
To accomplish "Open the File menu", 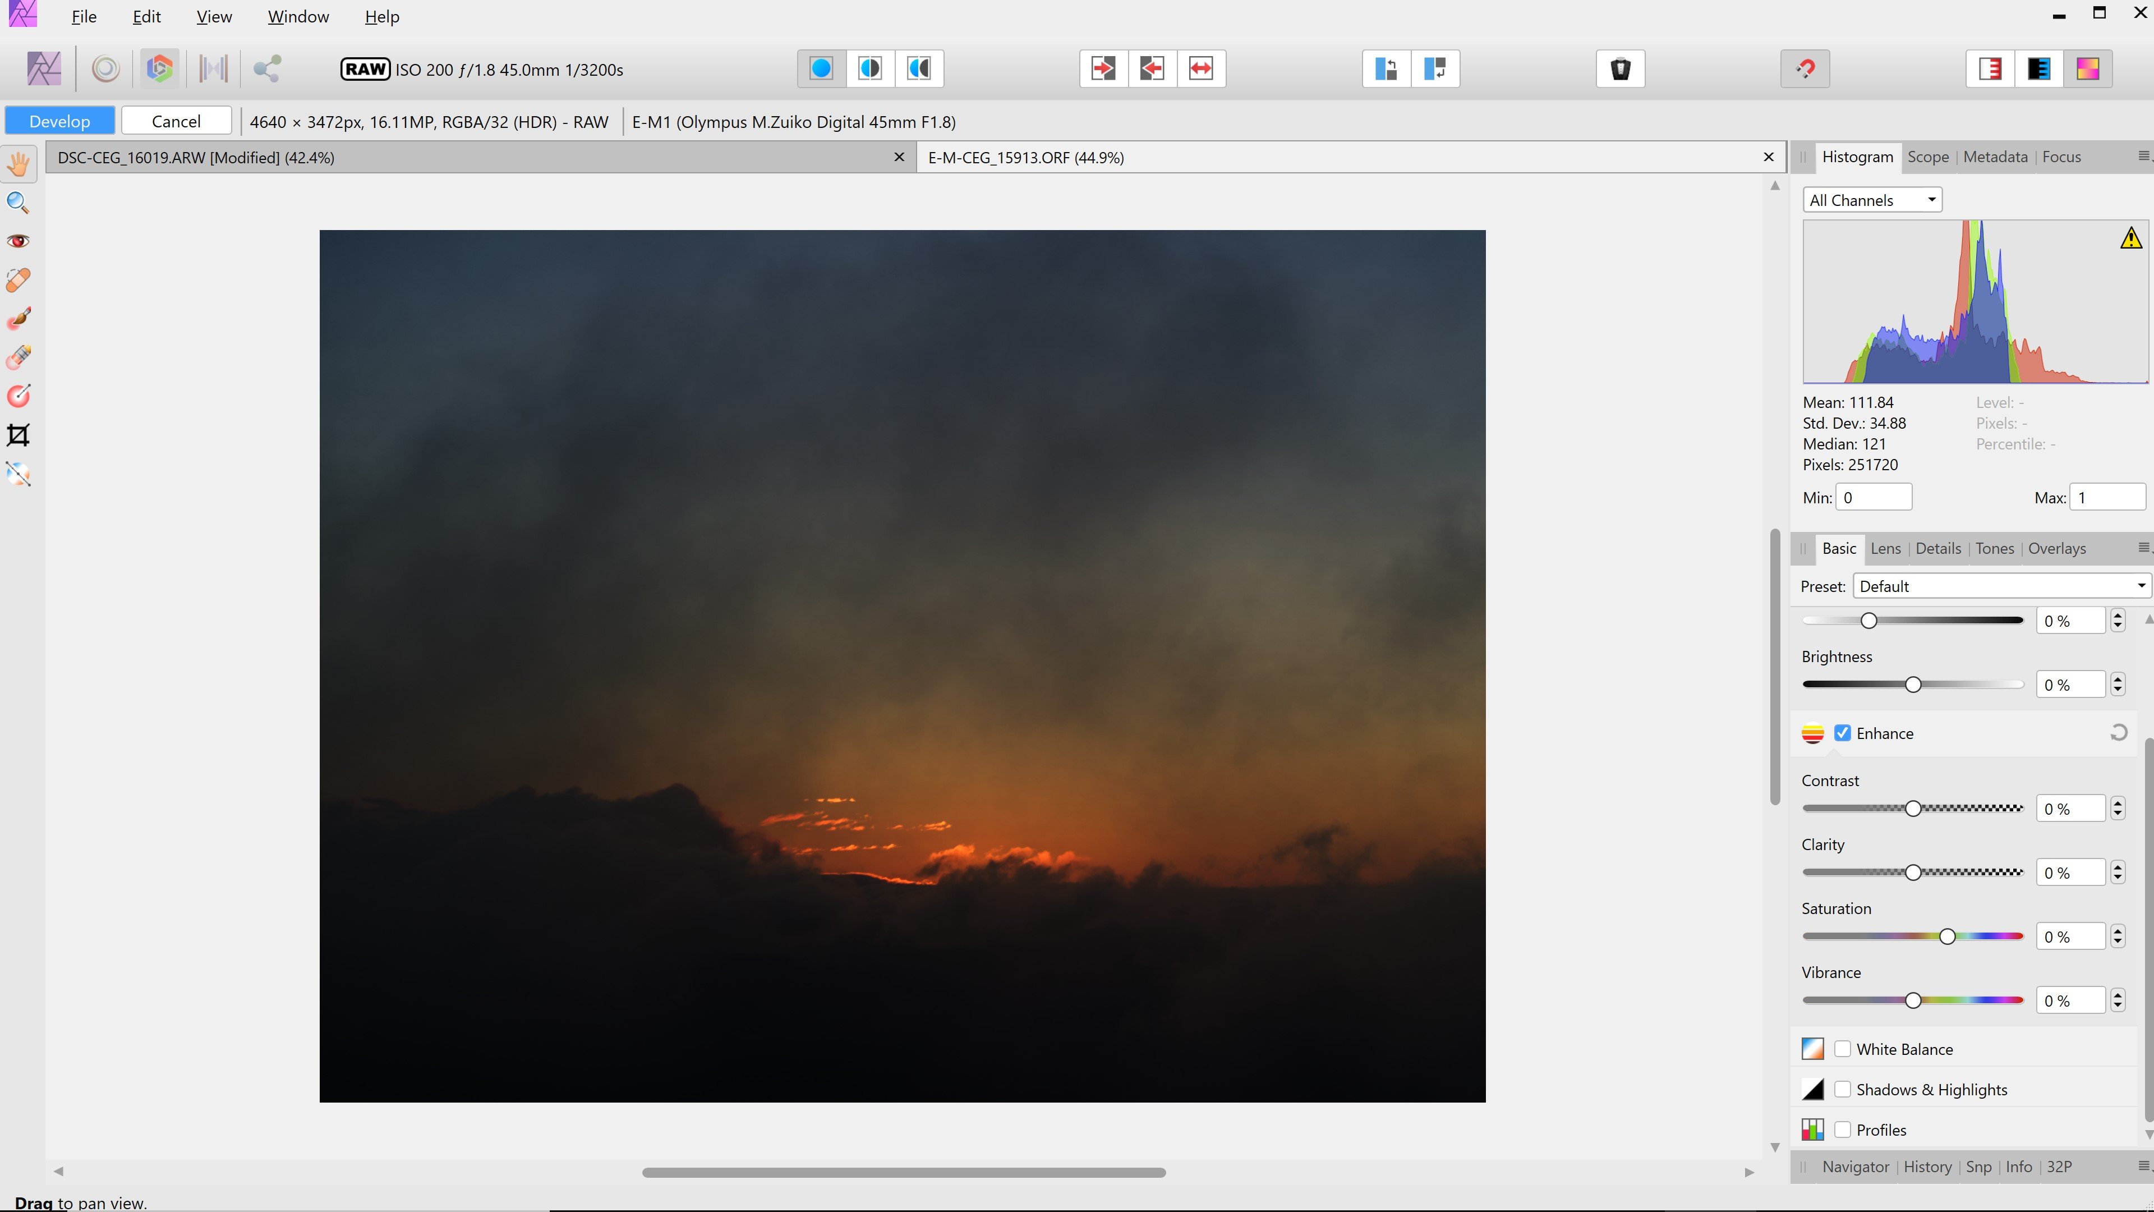I will coord(84,17).
